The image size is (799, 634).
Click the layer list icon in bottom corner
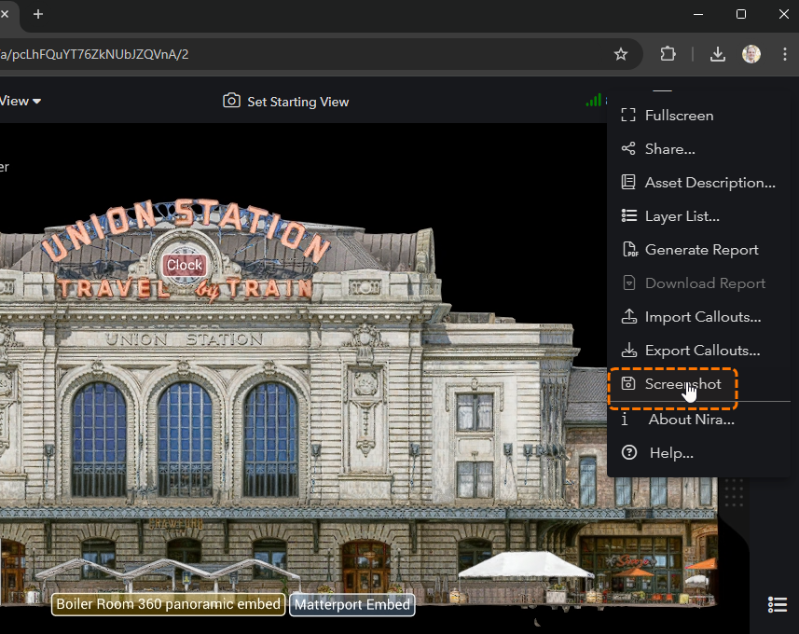point(777,605)
